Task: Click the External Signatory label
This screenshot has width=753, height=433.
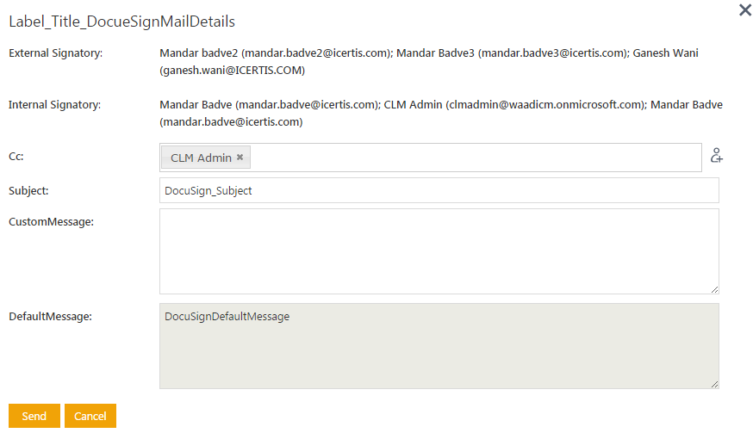Action: [x=55, y=53]
